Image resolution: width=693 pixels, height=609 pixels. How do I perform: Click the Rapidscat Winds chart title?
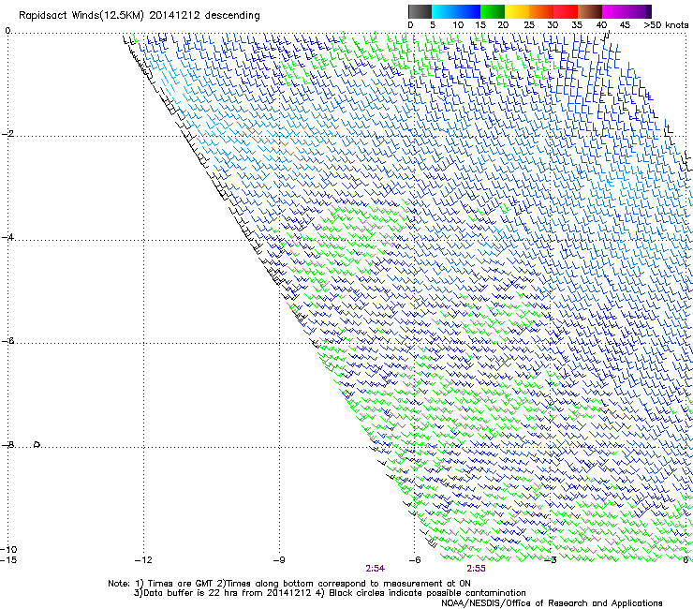coord(140,15)
